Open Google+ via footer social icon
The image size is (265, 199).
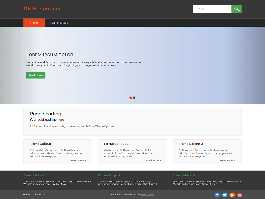(x=232, y=195)
